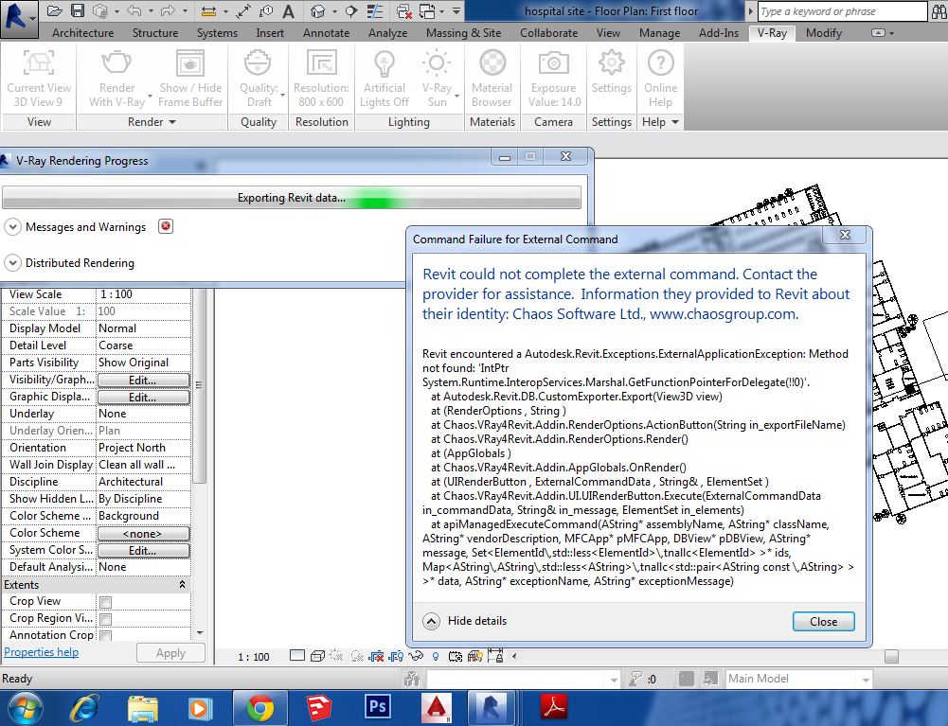The image size is (948, 726).
Task: Enable Crop Region Visible
Action: [107, 618]
